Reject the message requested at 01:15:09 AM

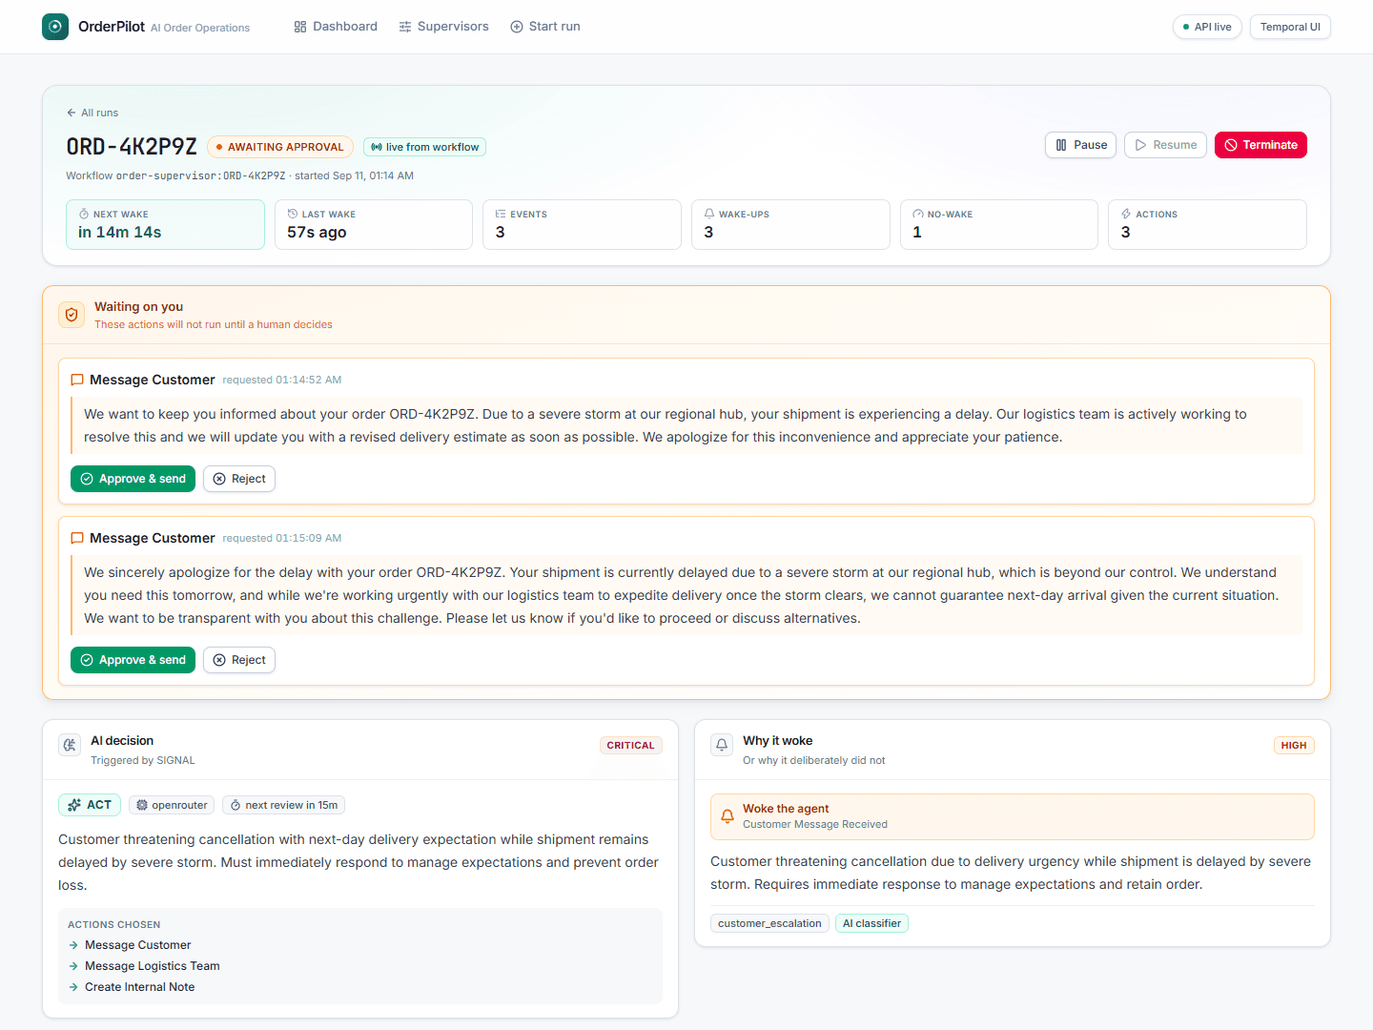[x=239, y=660]
